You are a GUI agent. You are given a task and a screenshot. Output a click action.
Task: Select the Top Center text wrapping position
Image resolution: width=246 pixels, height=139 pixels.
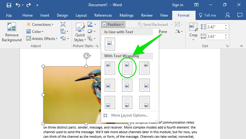(127, 68)
